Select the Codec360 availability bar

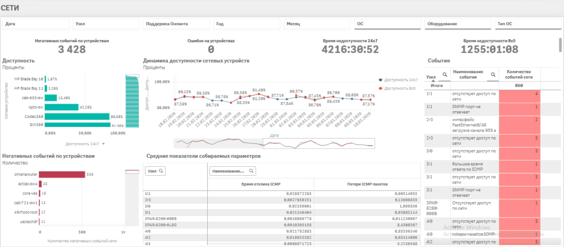[x=77, y=116]
